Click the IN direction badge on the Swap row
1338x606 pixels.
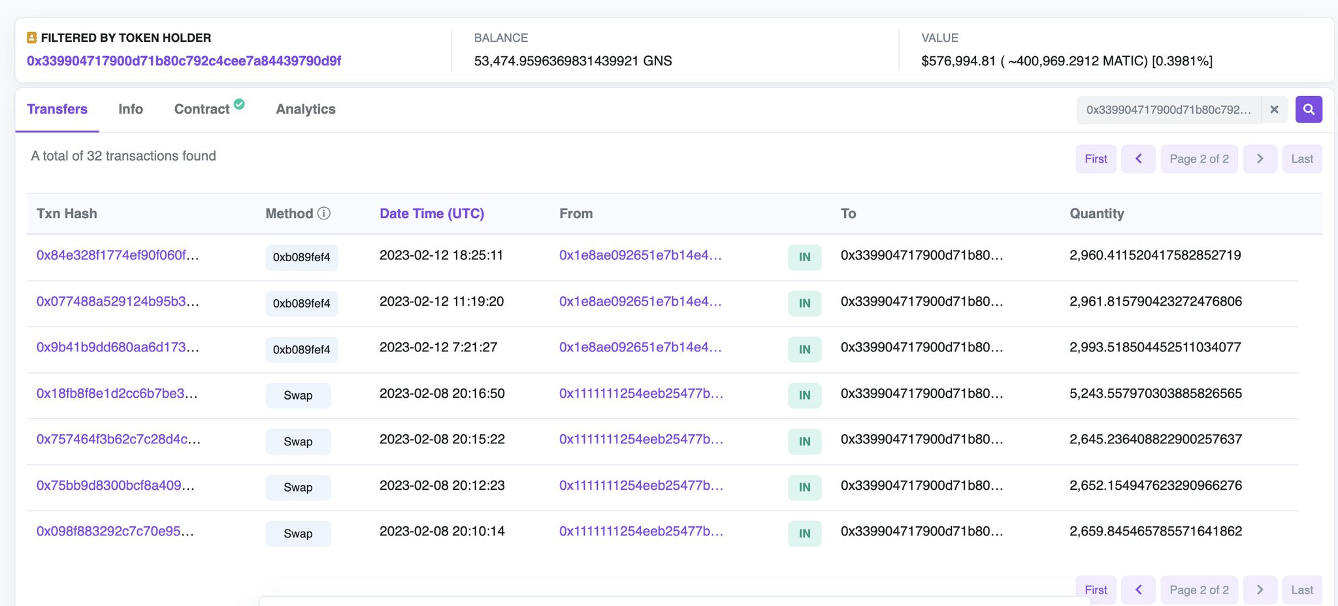tap(804, 395)
